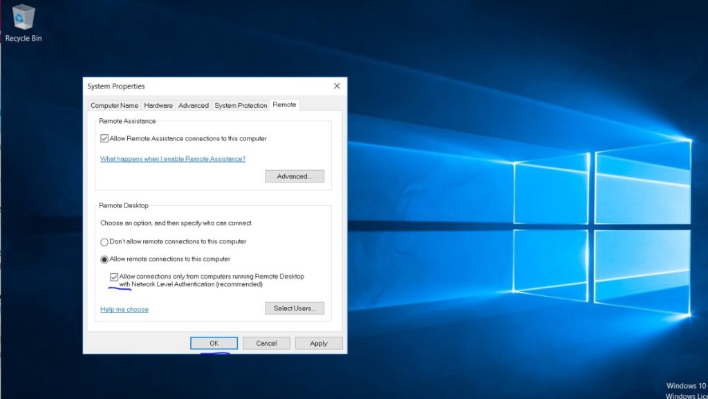Image resolution: width=708 pixels, height=399 pixels.
Task: Select the System Protection tab
Action: (x=241, y=105)
